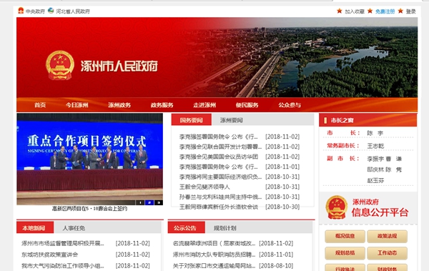Open news 王毅会见斐济领导人
This screenshot has width=429, height=271.
[204, 187]
